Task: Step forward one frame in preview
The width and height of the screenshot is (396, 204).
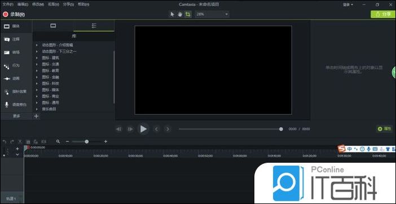Action: coord(130,129)
